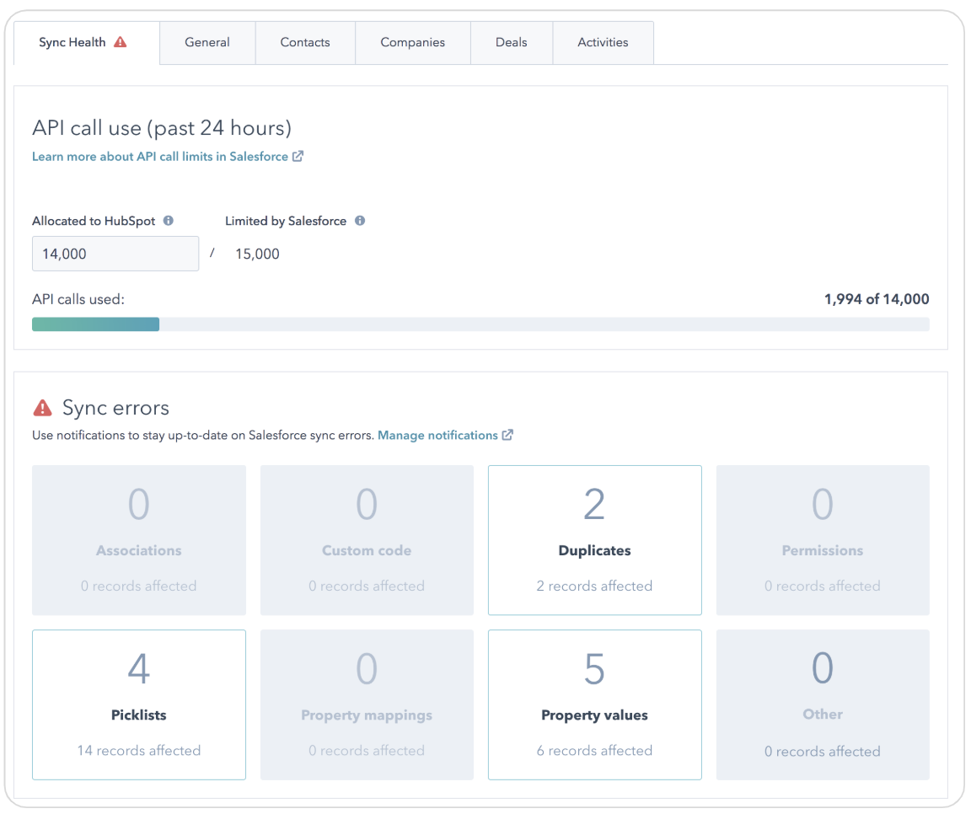Viewport: 971px width, 814px height.
Task: Click the Permissions error card
Action: [x=823, y=540]
